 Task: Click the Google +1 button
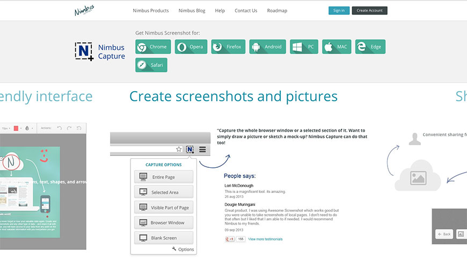click(230, 239)
